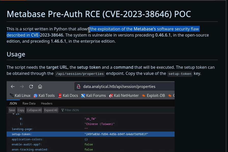Select the highlighted setup-token key row

click(90, 134)
